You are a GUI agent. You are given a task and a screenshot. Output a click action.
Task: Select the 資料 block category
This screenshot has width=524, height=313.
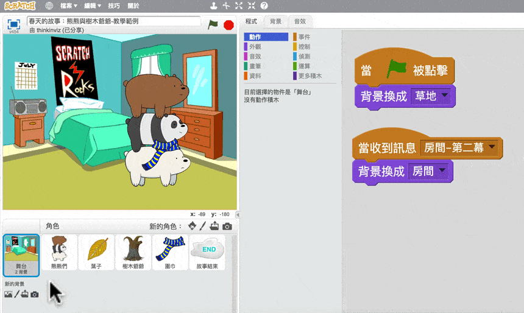click(266, 76)
